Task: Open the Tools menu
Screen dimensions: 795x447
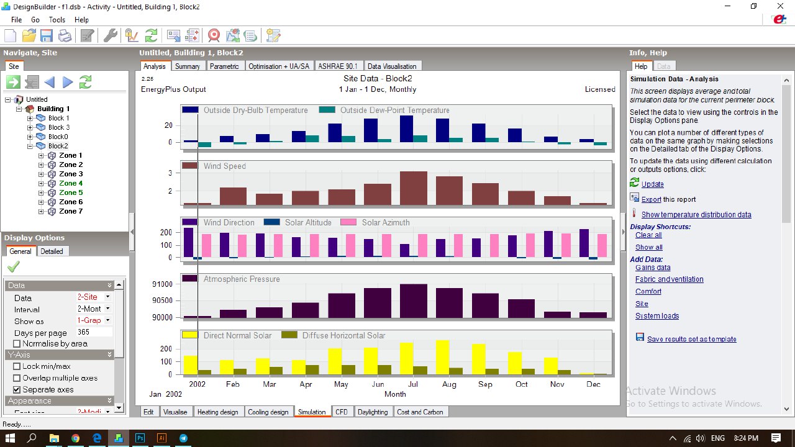Action: (57, 20)
